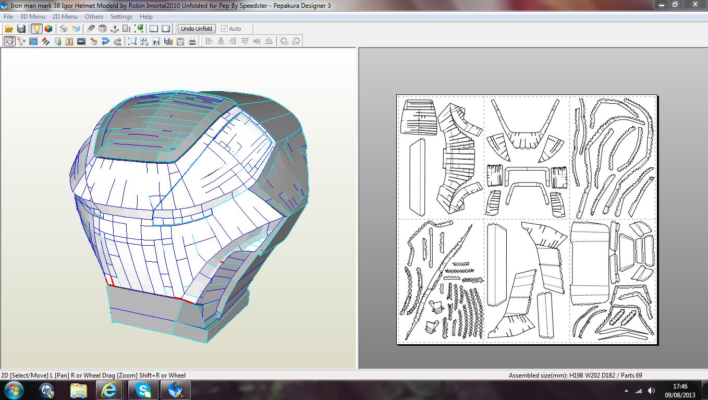Click the four-squares arrange parts icon
This screenshot has height=400, width=708.
(x=144, y=41)
